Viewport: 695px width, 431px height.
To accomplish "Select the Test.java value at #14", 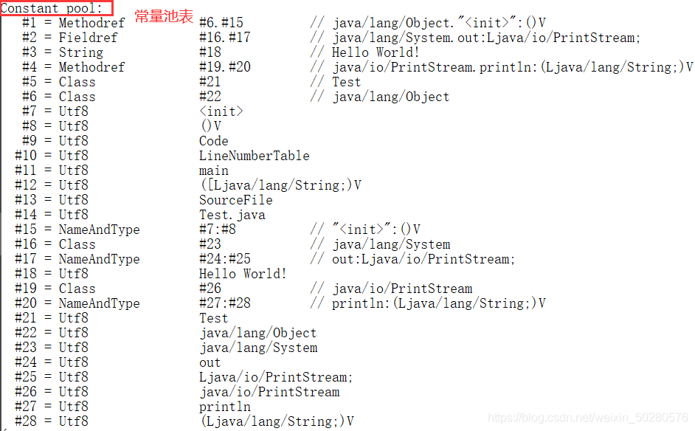I will [x=232, y=215].
